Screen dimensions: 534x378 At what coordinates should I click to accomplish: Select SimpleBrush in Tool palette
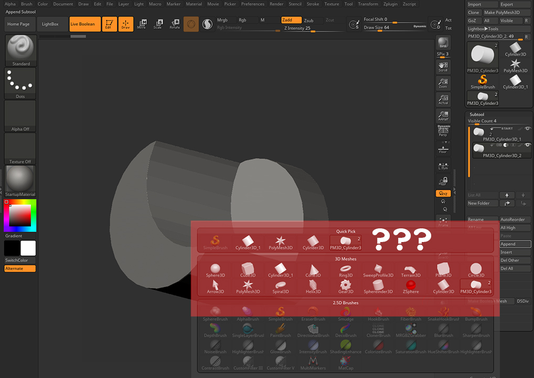[x=483, y=82]
